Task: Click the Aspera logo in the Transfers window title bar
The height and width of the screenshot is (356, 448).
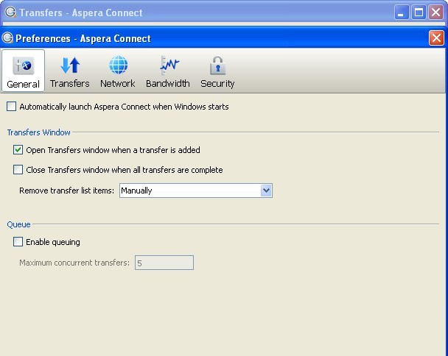Action: 10,13
